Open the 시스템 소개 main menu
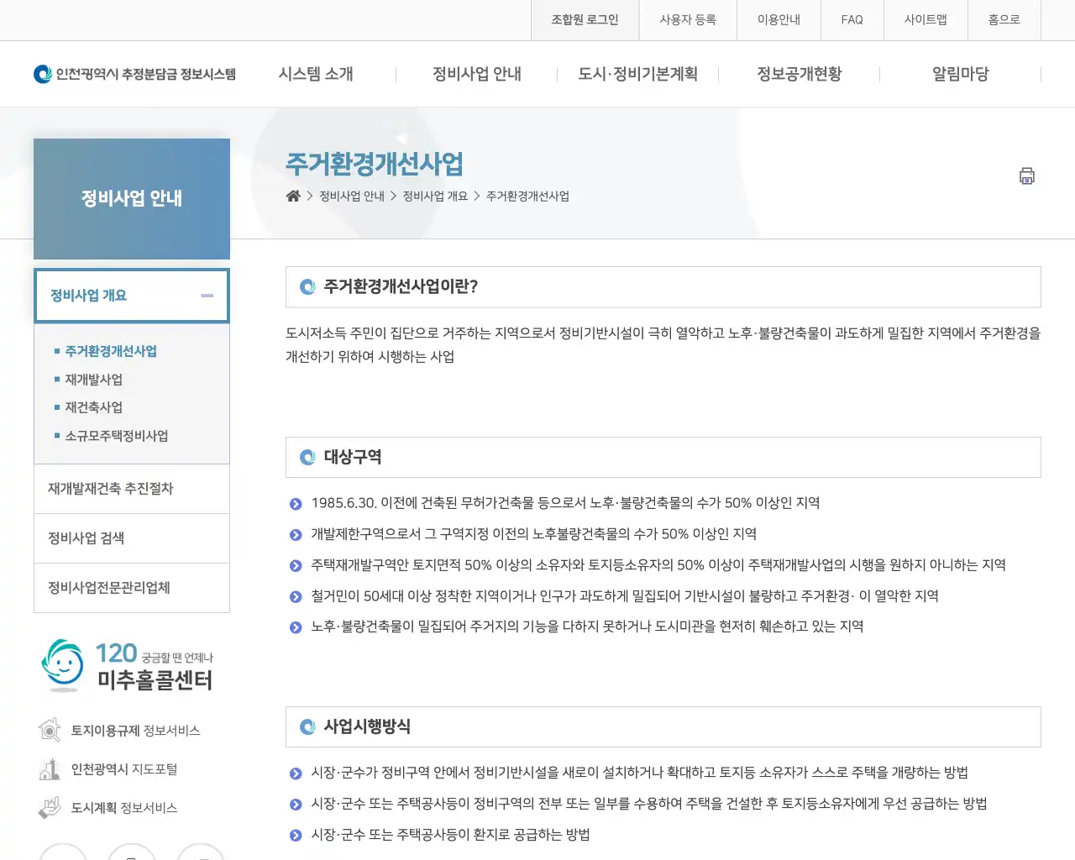Viewport: 1075px width, 860px height. pyautogui.click(x=316, y=74)
